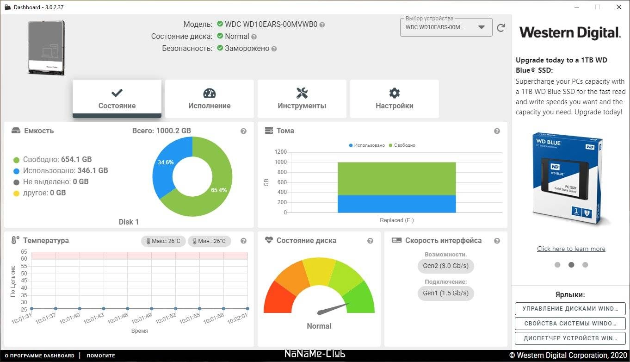
Task: Click the heartbeat icon beside Состояние диска
Action: click(x=269, y=240)
